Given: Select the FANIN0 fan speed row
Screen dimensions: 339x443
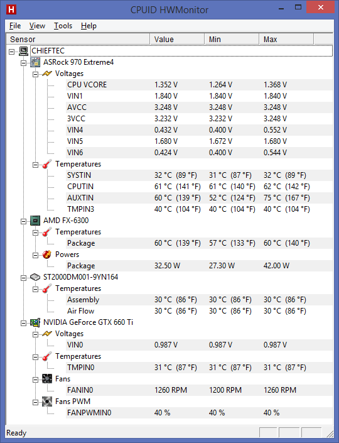Looking at the screenshot, I should click(199, 390).
